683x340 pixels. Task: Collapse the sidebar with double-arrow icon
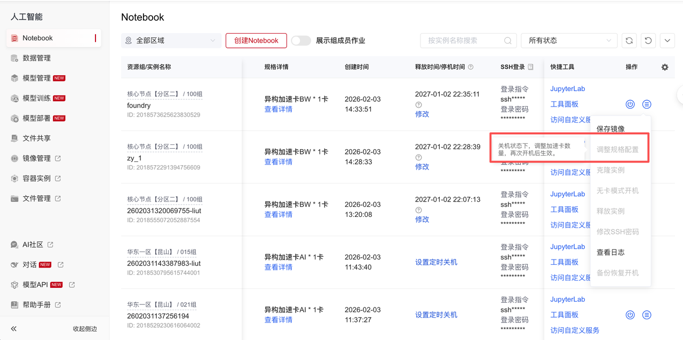click(x=14, y=329)
